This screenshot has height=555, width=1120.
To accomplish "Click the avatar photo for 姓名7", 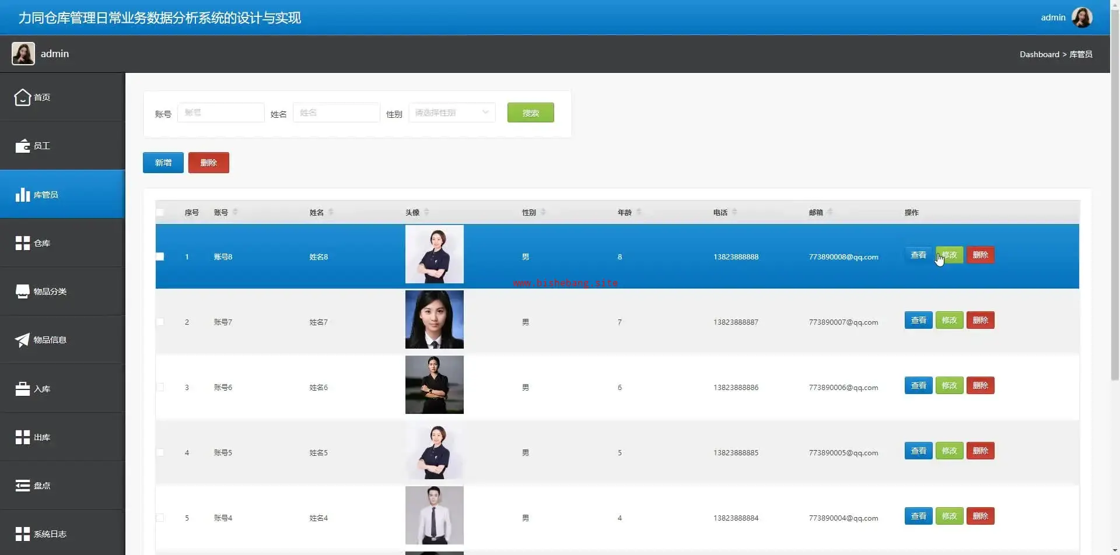I will (x=435, y=319).
